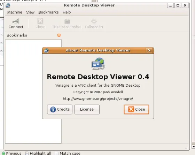195x155 pixels.
Task: Click the background window scrollbar down arrow
Action: click(x=194, y=147)
